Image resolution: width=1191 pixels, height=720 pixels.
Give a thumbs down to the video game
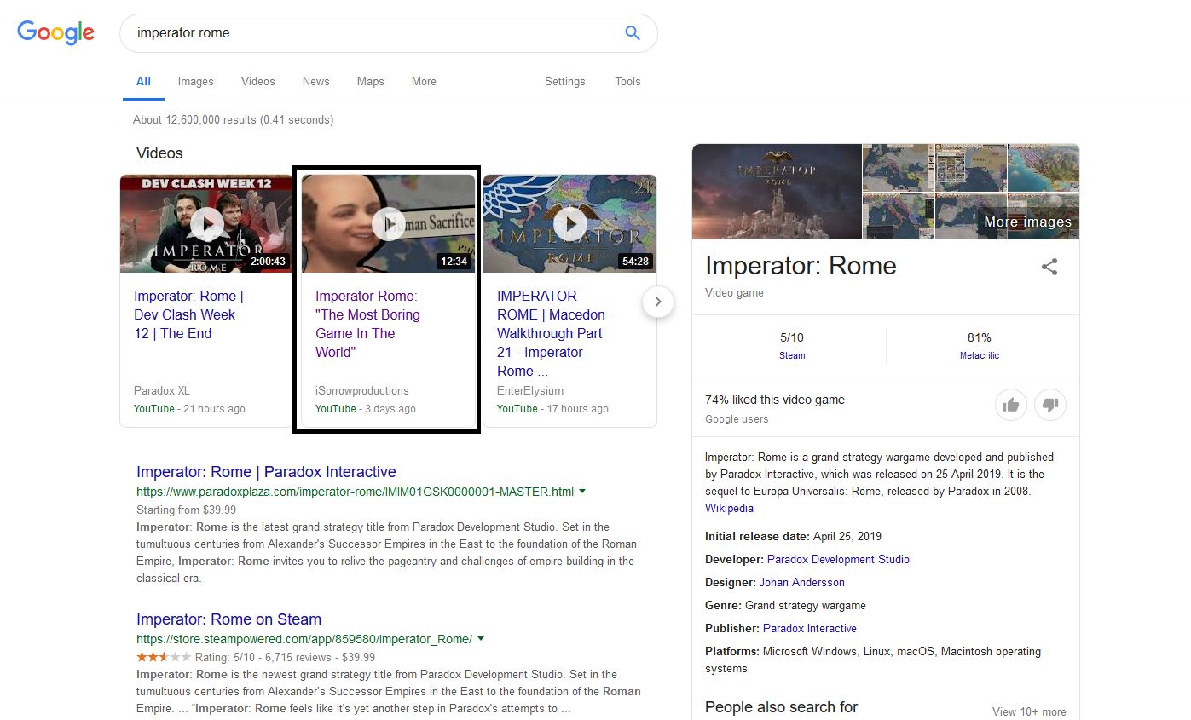click(x=1049, y=405)
